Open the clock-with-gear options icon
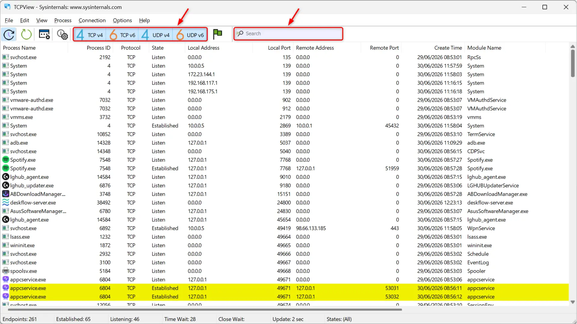This screenshot has height=324, width=577. click(x=62, y=34)
